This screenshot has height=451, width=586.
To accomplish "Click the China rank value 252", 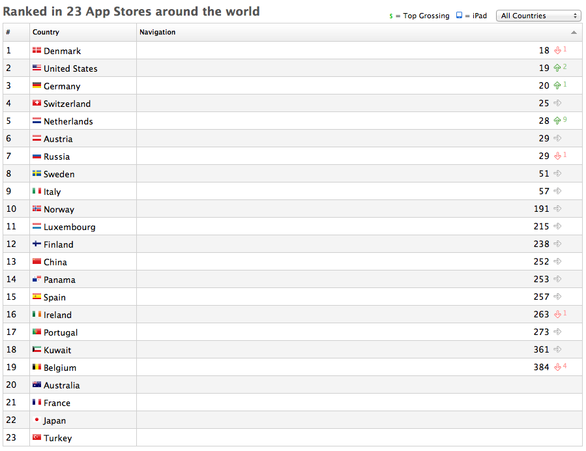I will coord(541,262).
